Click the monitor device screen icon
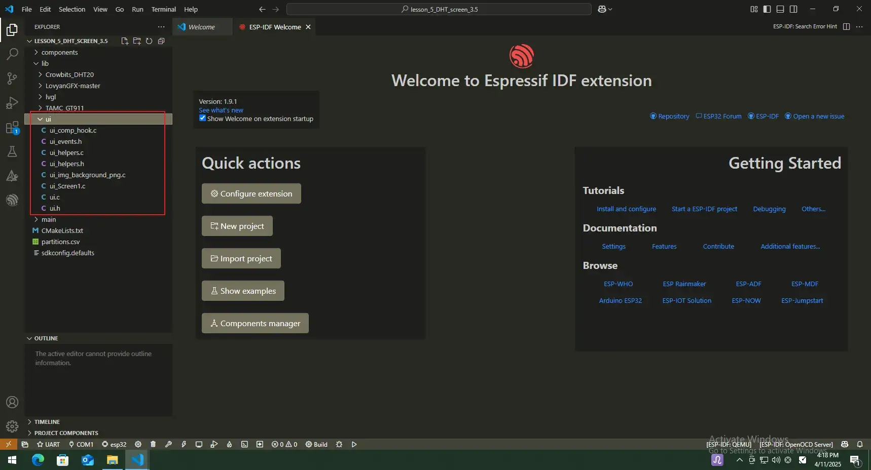 pyautogui.click(x=199, y=444)
